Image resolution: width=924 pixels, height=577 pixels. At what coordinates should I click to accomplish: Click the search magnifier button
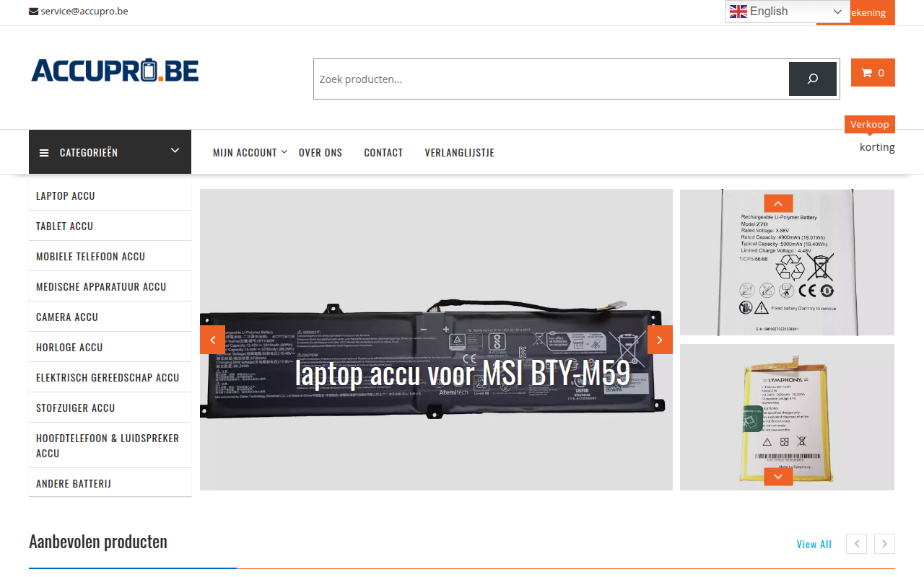(x=813, y=79)
